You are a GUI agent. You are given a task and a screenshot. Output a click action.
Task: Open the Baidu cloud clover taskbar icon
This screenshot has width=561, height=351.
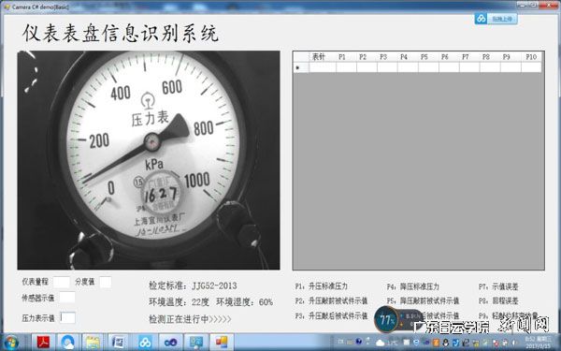pos(145,343)
